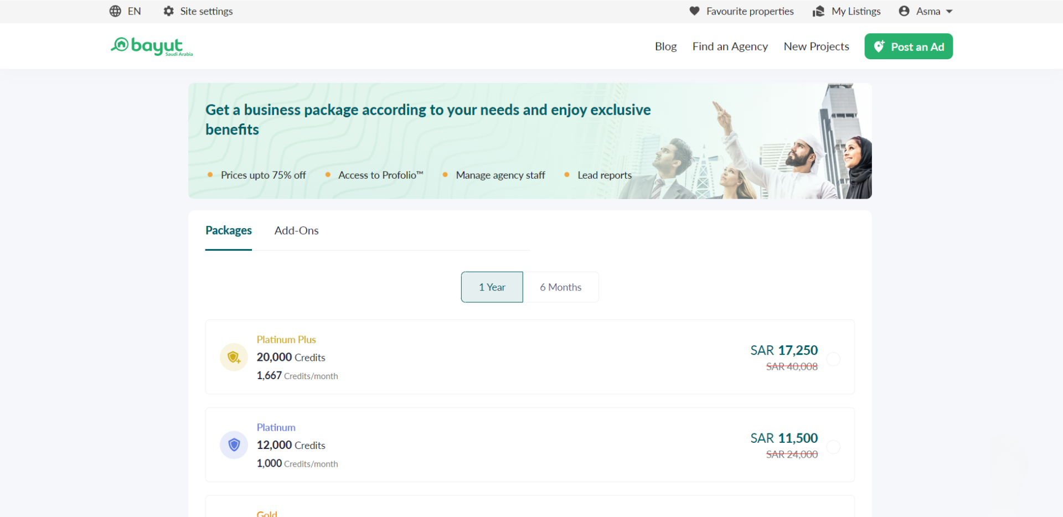
Task: Click the My Listings building icon
Action: coord(819,11)
